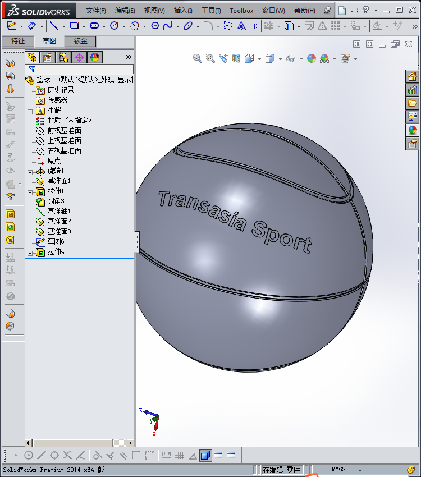
Task: Open the 视图(V) menu
Action: pyautogui.click(x=154, y=11)
